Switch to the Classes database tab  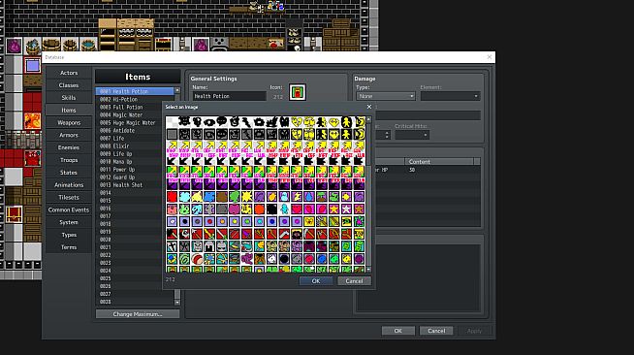pos(69,85)
